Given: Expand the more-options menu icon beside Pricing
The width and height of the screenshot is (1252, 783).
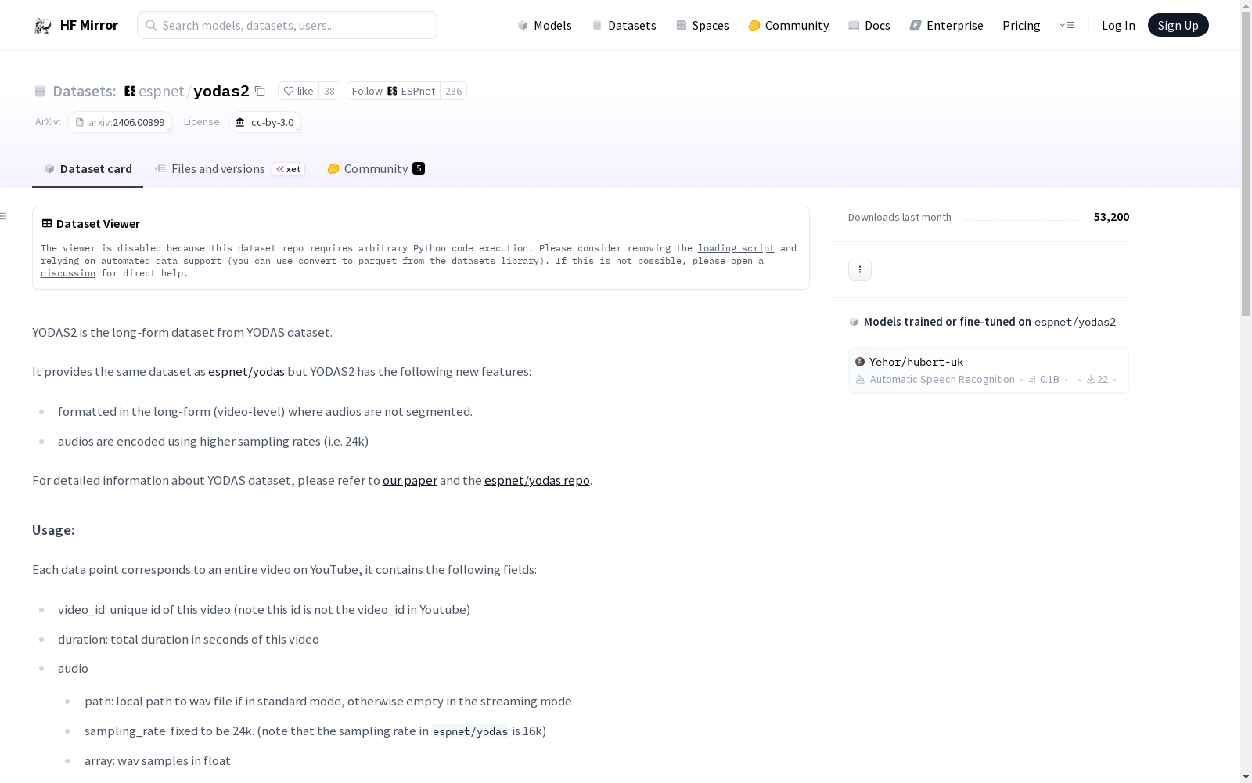Looking at the screenshot, I should [x=1067, y=25].
